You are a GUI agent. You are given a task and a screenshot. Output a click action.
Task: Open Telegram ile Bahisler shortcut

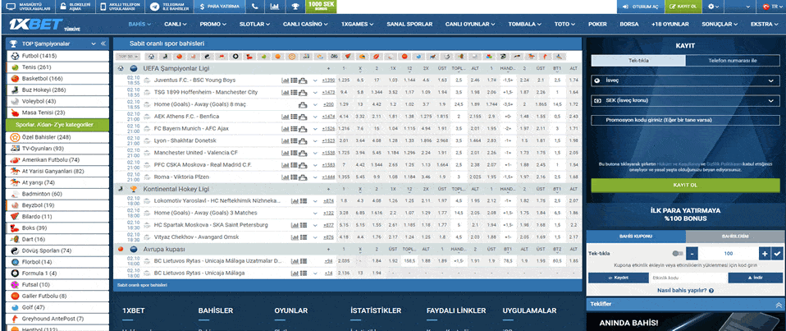[x=171, y=7]
